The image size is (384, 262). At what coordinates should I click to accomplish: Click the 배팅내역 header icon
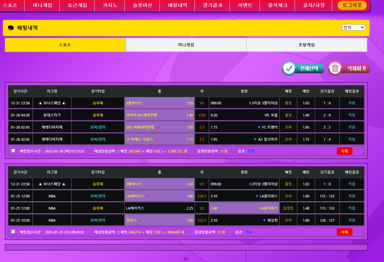pos(11,28)
